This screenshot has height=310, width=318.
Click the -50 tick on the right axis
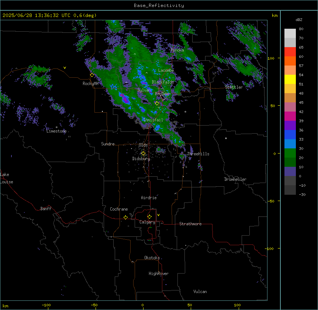(271, 201)
